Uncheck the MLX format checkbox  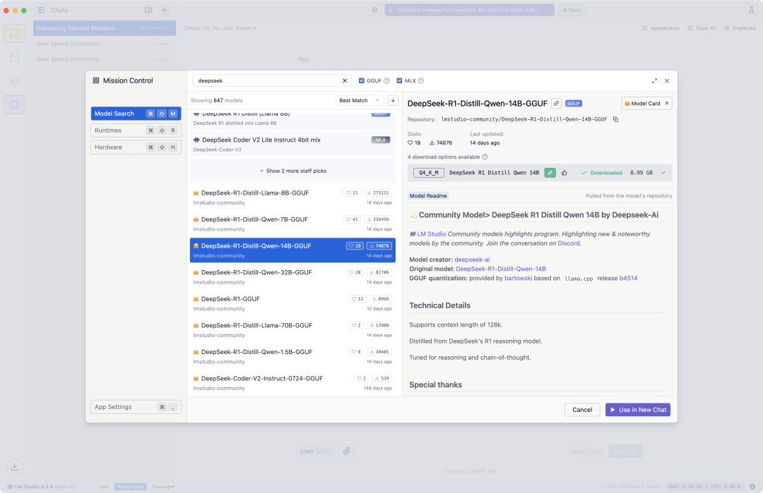point(399,80)
